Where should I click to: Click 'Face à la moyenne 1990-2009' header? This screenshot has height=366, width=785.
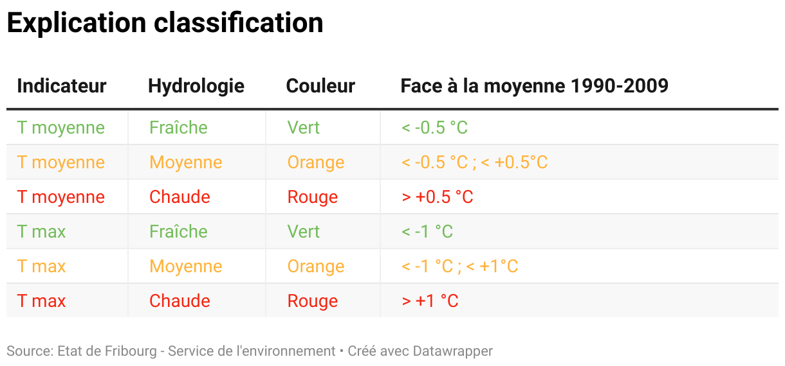point(534,86)
